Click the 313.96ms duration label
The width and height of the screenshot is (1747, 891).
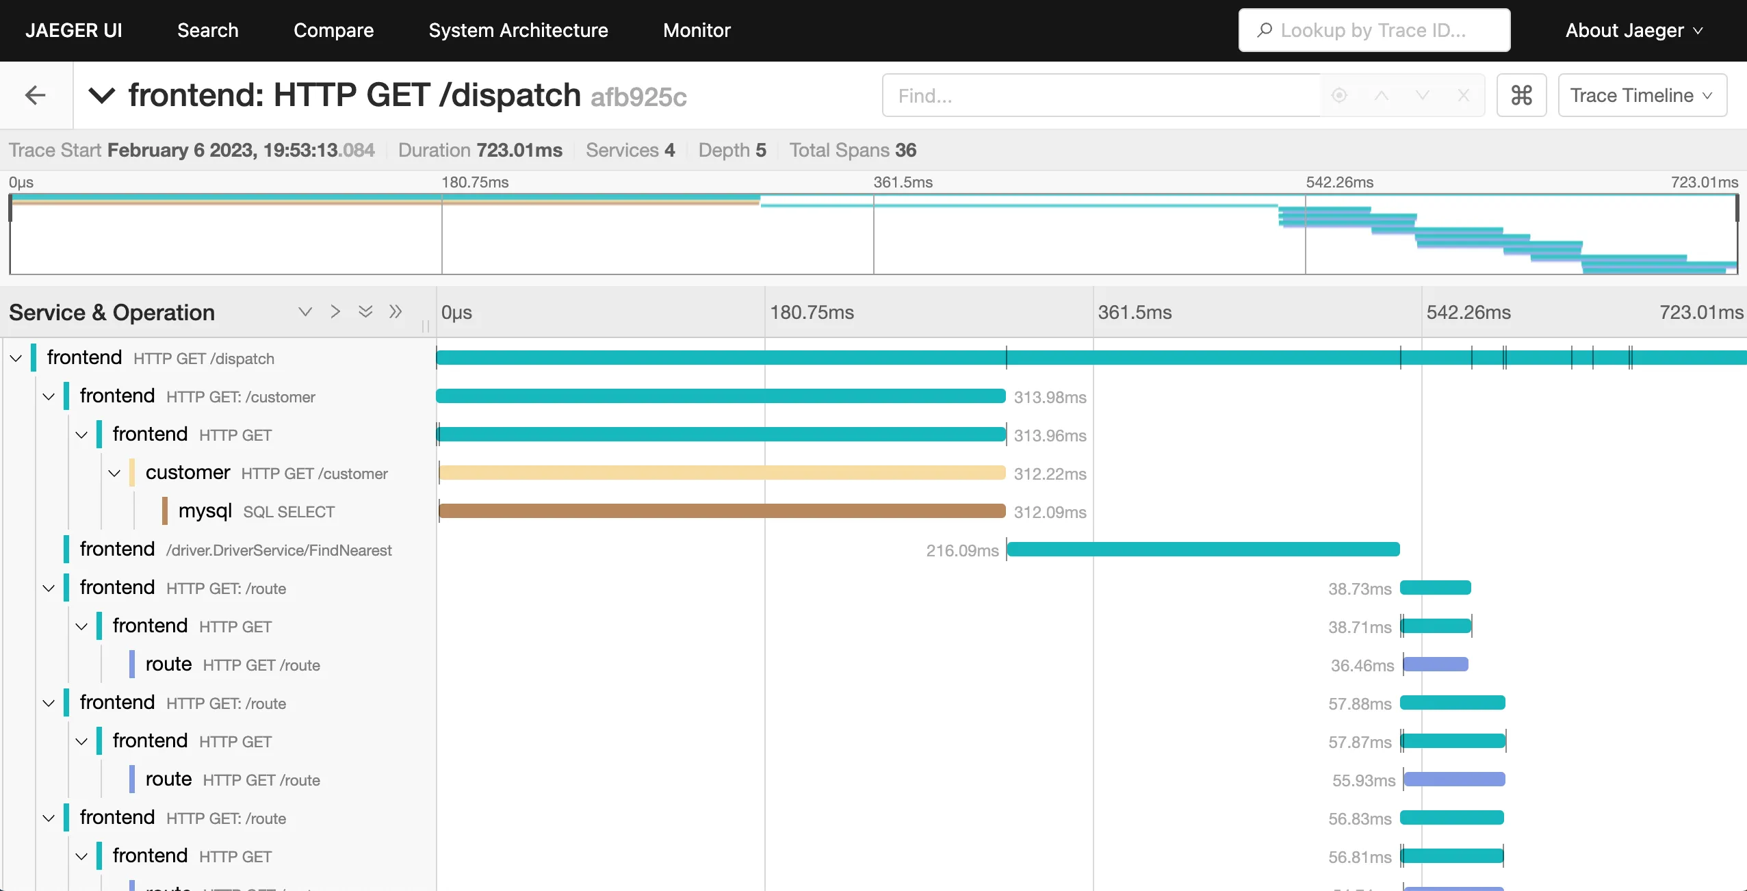(1050, 435)
